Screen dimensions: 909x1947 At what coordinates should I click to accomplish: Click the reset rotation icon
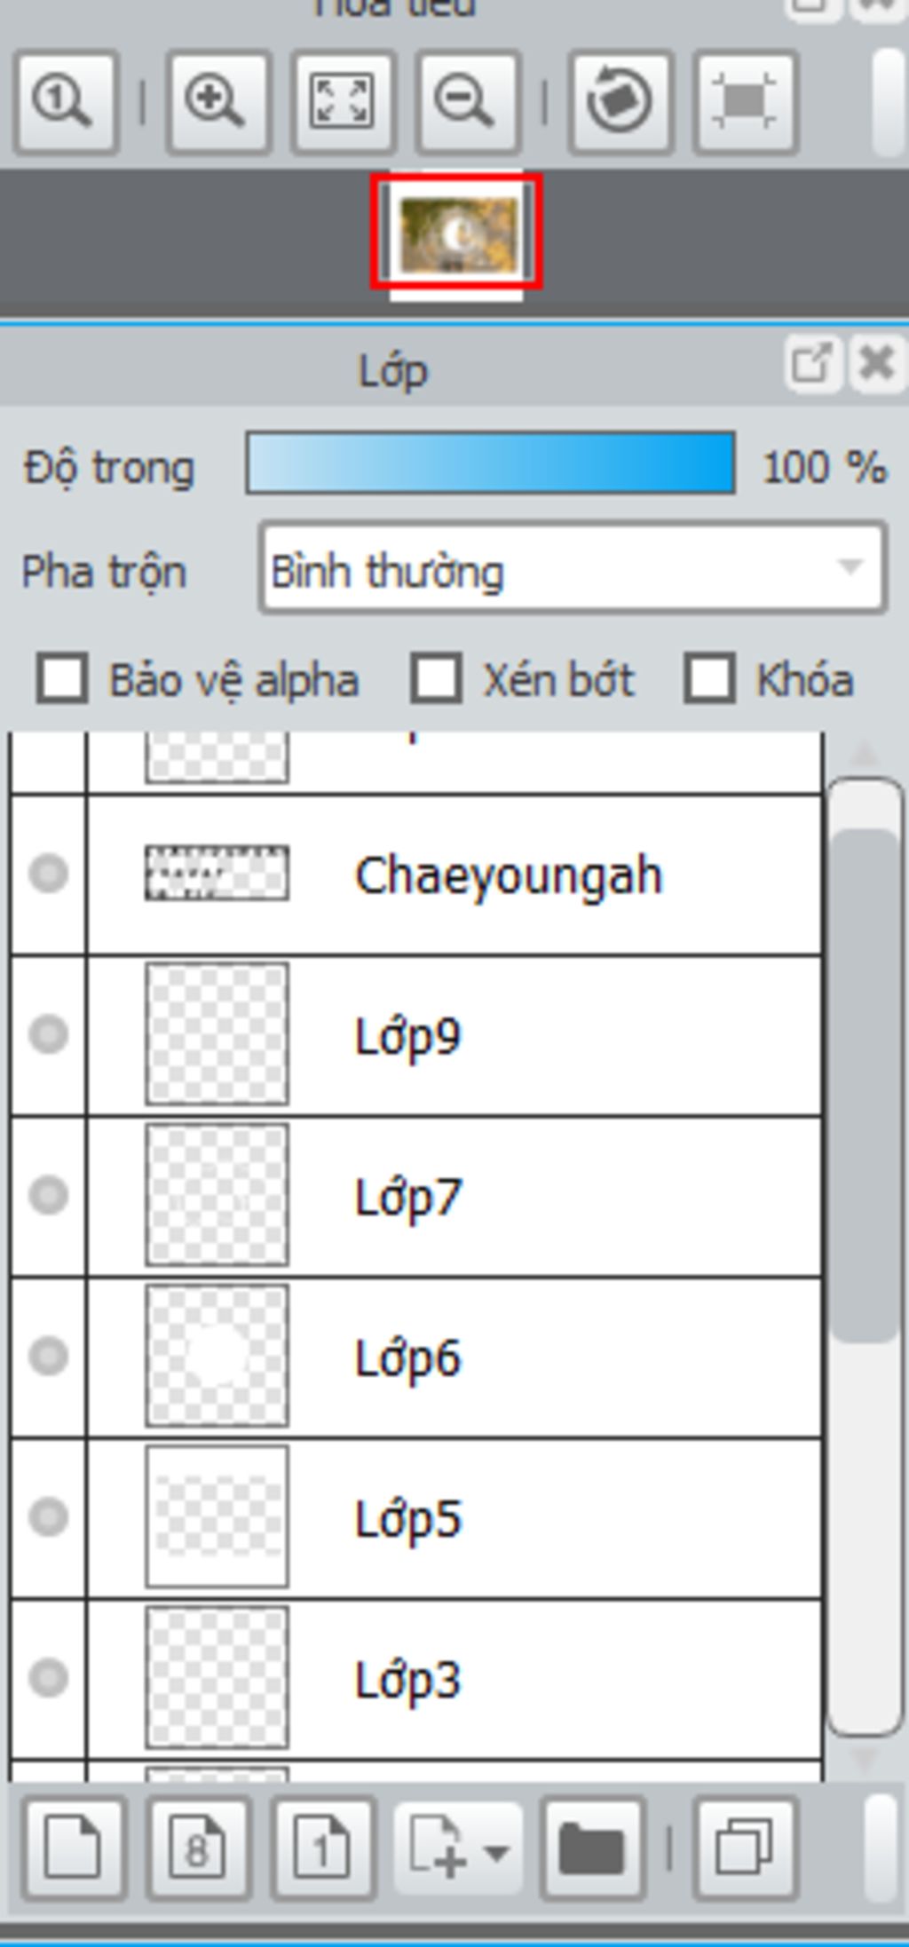(620, 102)
